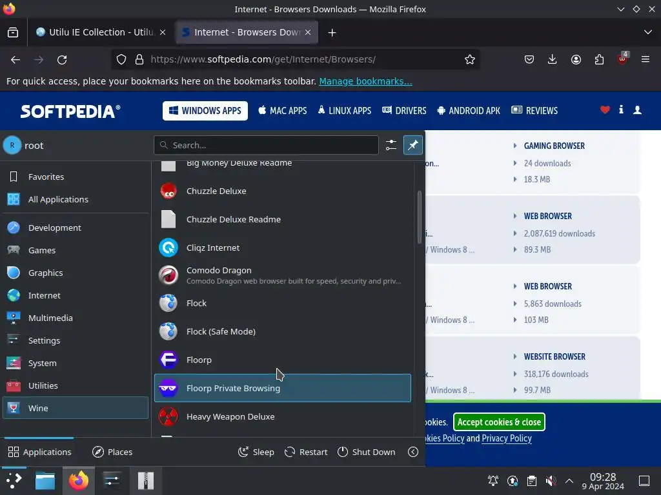Close the Utilu IE Collection tab
Viewport: 661px width, 495px height.
click(x=163, y=32)
